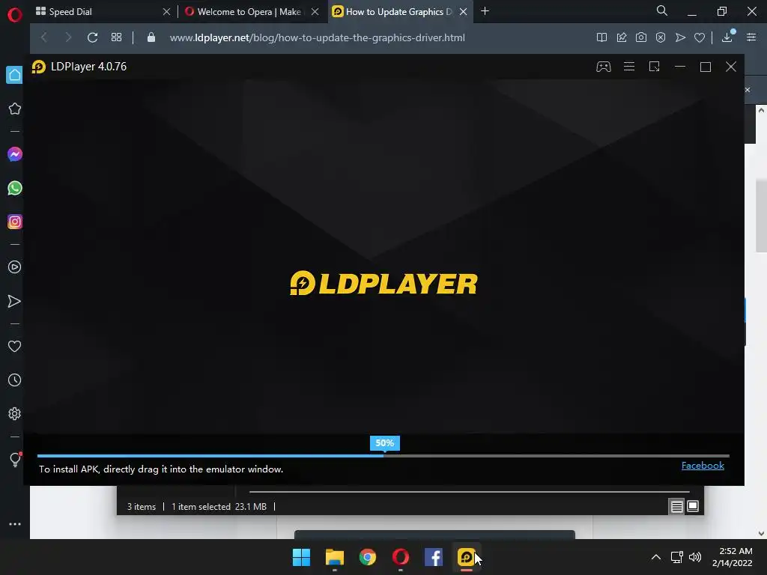Close the Speed Dial tab
This screenshot has height=575, width=767.
tap(166, 12)
